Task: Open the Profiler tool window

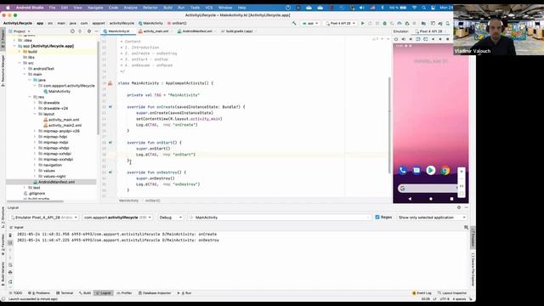Action: [124, 293]
